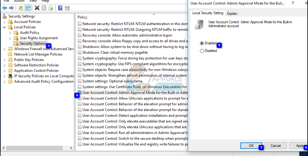Toggle the Show/Hide Console Tree icon
Screen dimensions: 308x156
tap(28, 8)
